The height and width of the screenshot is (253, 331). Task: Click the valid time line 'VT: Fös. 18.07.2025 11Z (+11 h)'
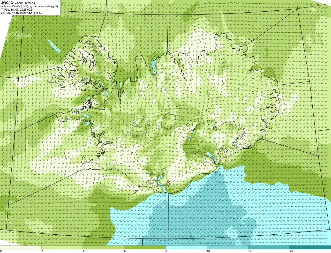tap(21, 13)
